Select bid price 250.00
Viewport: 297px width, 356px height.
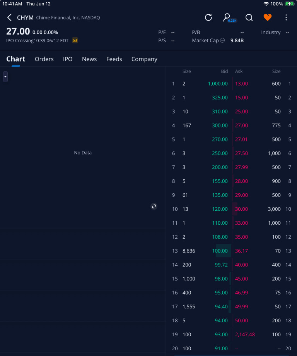coord(220,153)
